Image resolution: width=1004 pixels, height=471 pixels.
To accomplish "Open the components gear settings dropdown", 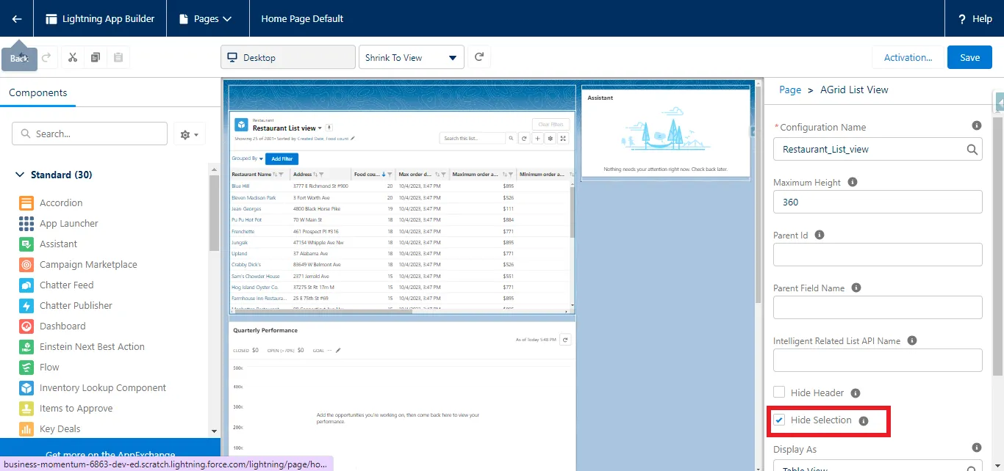I will click(x=190, y=134).
